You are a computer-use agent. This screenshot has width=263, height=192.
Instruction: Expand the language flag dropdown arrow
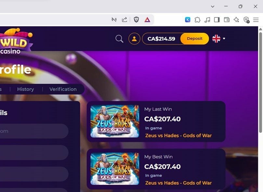tap(224, 39)
